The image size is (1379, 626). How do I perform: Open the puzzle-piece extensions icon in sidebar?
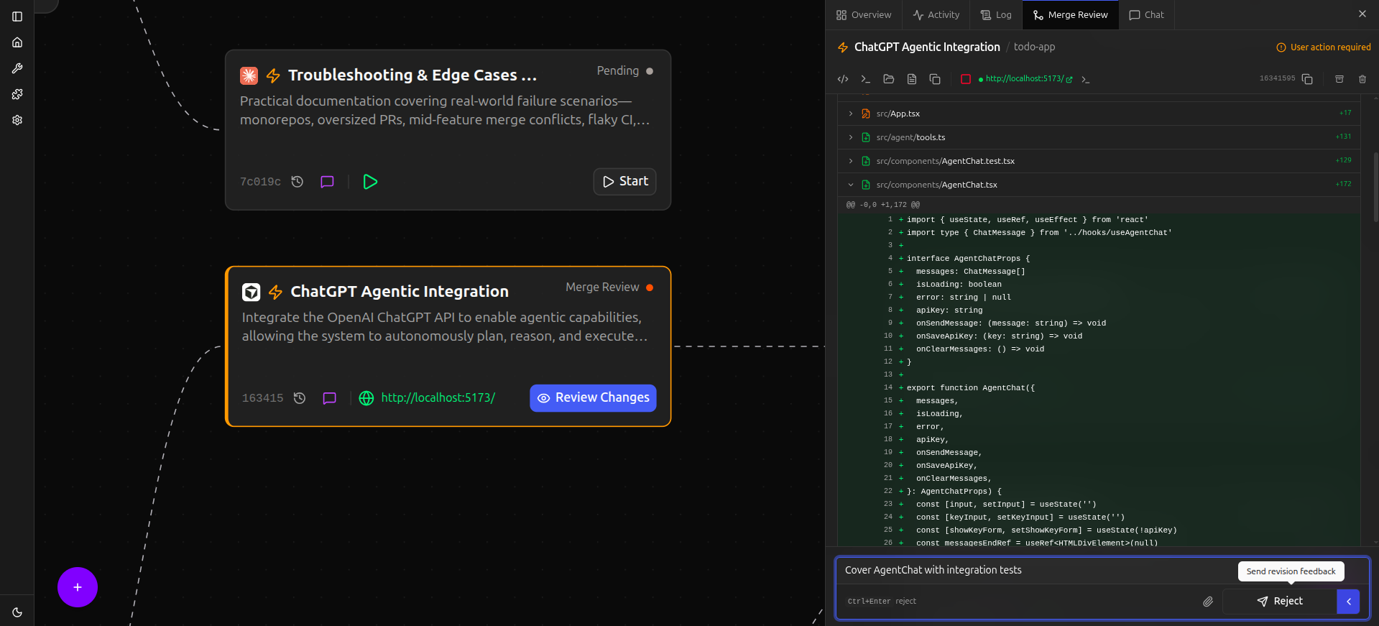tap(17, 94)
